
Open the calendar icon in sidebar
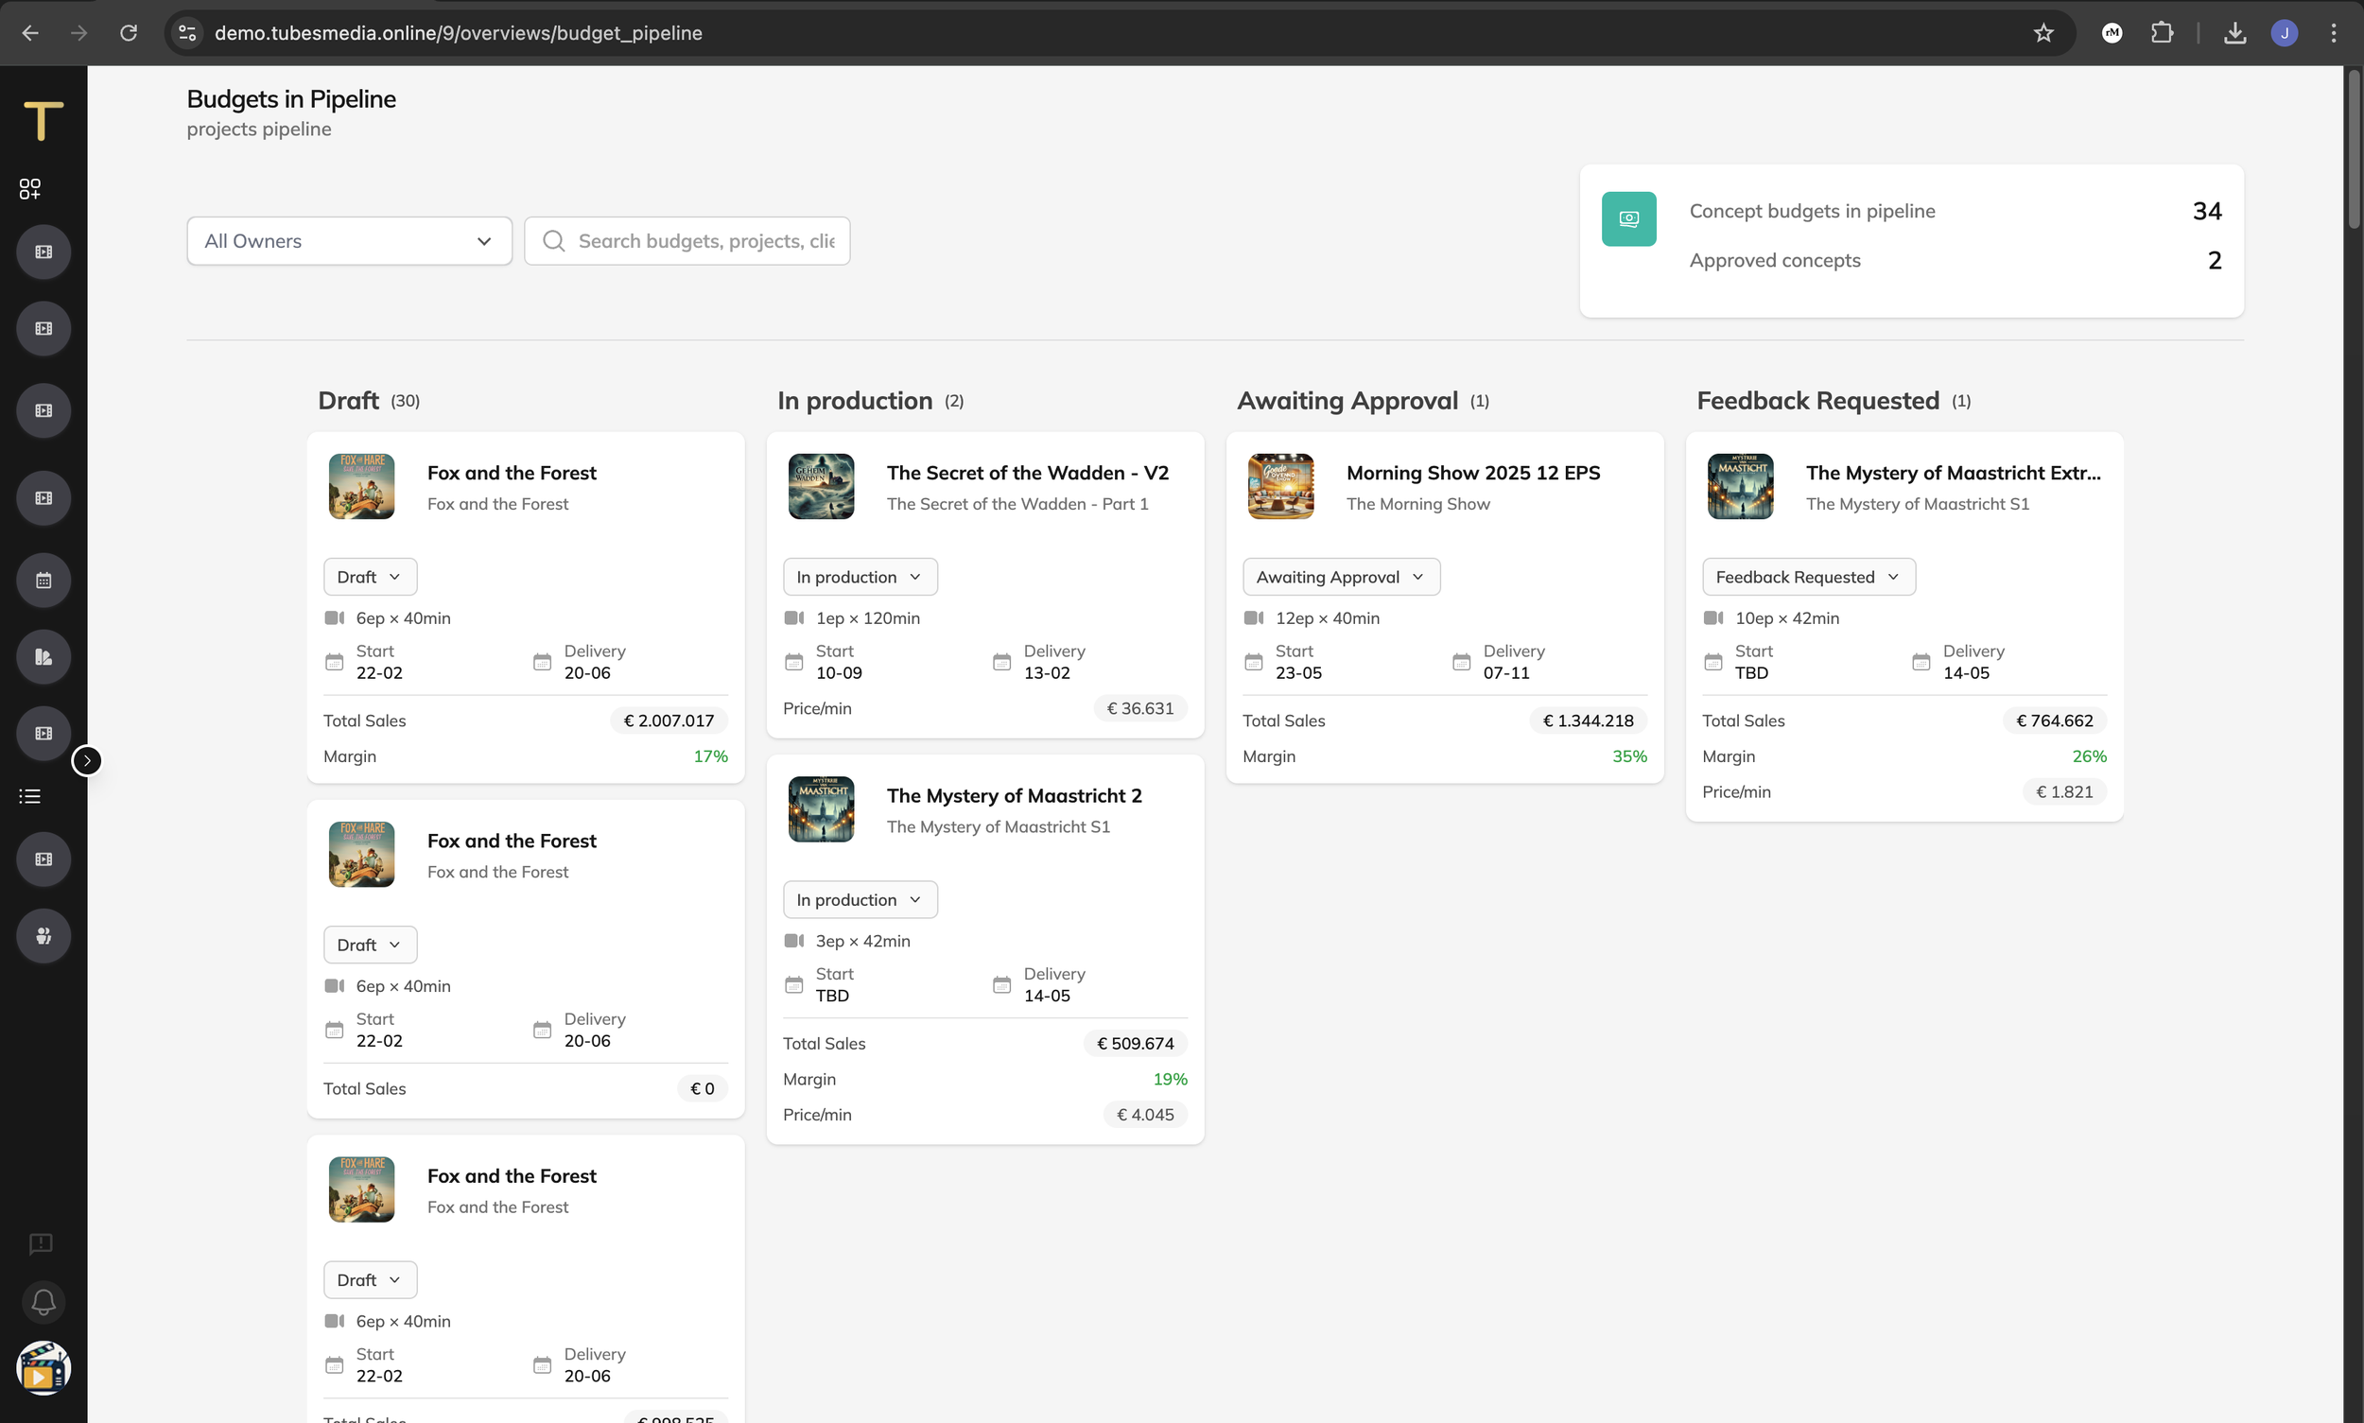pyautogui.click(x=43, y=581)
